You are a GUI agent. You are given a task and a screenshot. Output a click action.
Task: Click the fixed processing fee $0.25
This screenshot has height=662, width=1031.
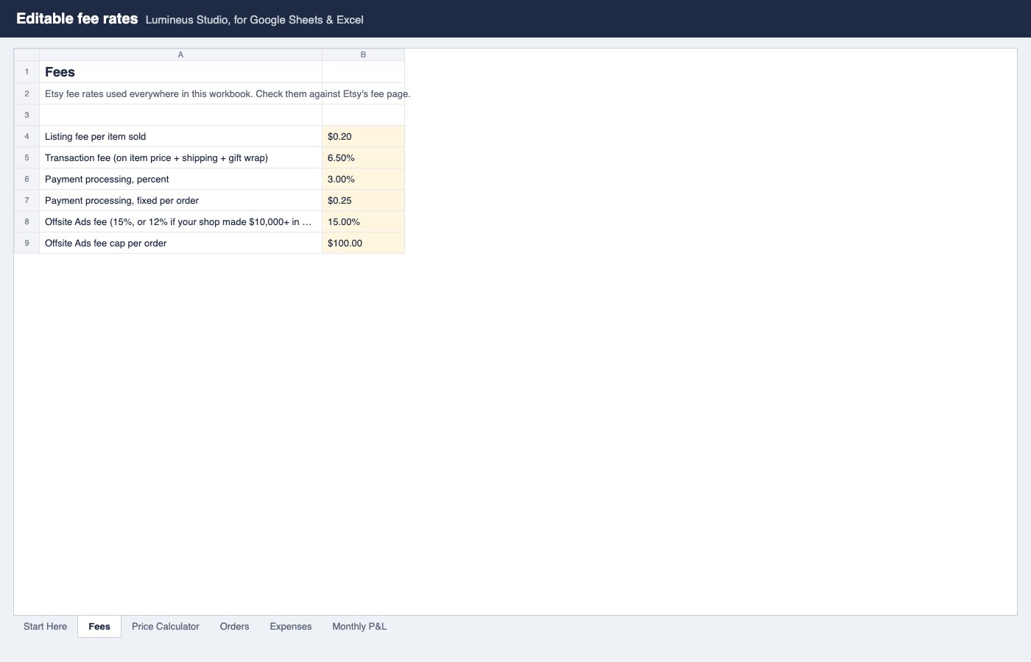363,201
